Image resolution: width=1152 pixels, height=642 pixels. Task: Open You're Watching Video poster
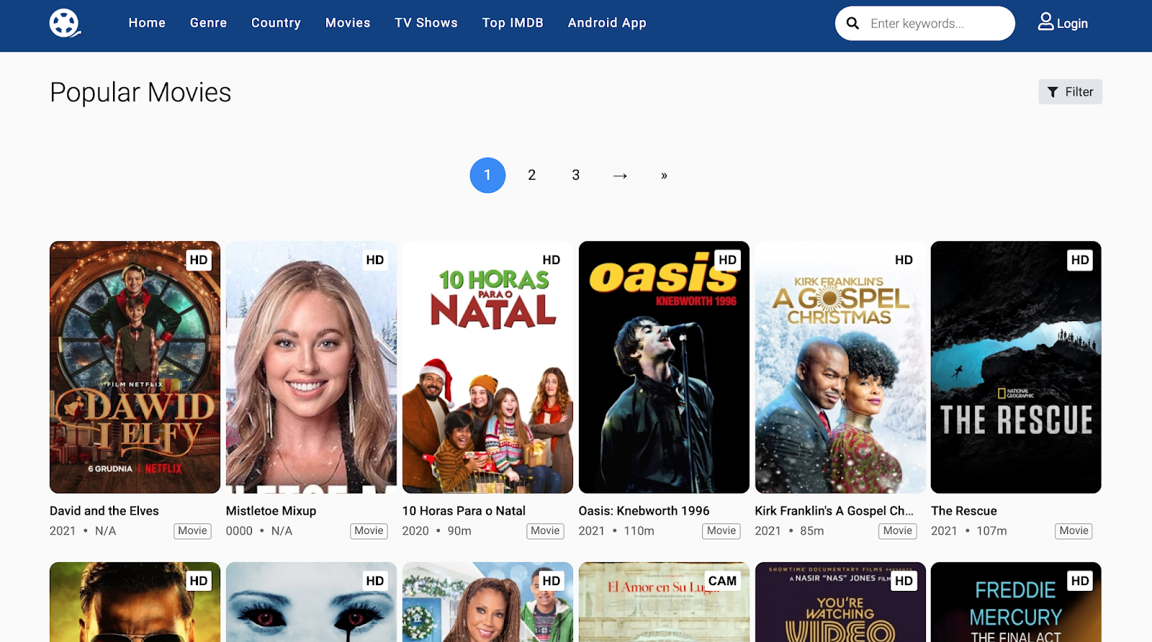[840, 602]
